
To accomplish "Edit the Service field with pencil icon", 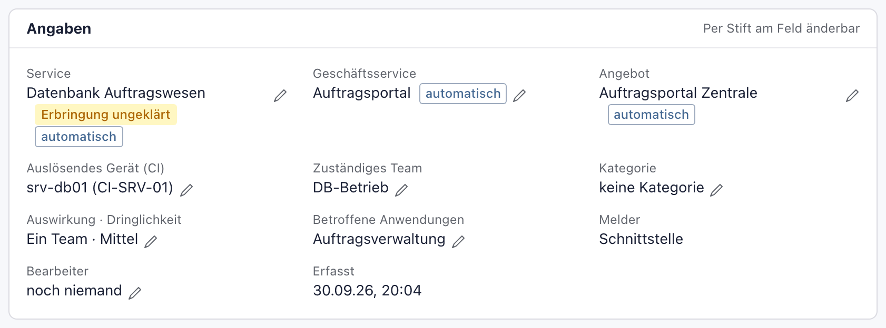I will (280, 95).
